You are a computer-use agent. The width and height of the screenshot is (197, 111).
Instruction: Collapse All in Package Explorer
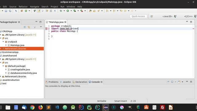[25, 27]
